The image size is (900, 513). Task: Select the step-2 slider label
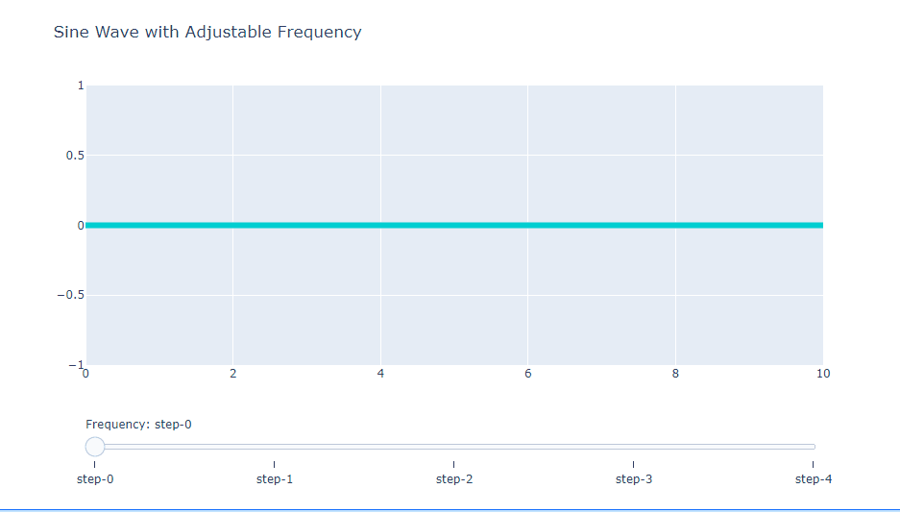tap(453, 478)
